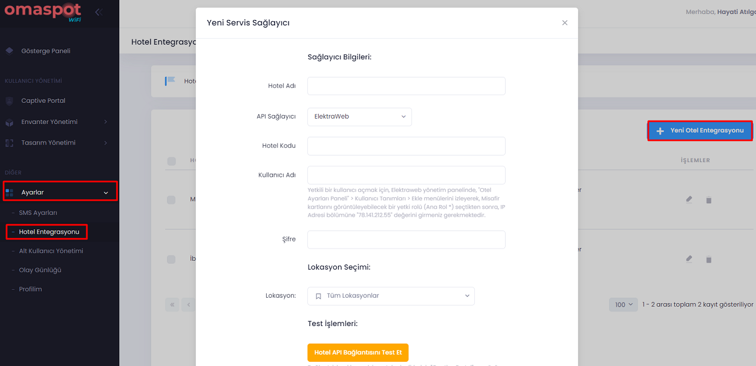Open SMS Ayarları menu item

(x=38, y=213)
